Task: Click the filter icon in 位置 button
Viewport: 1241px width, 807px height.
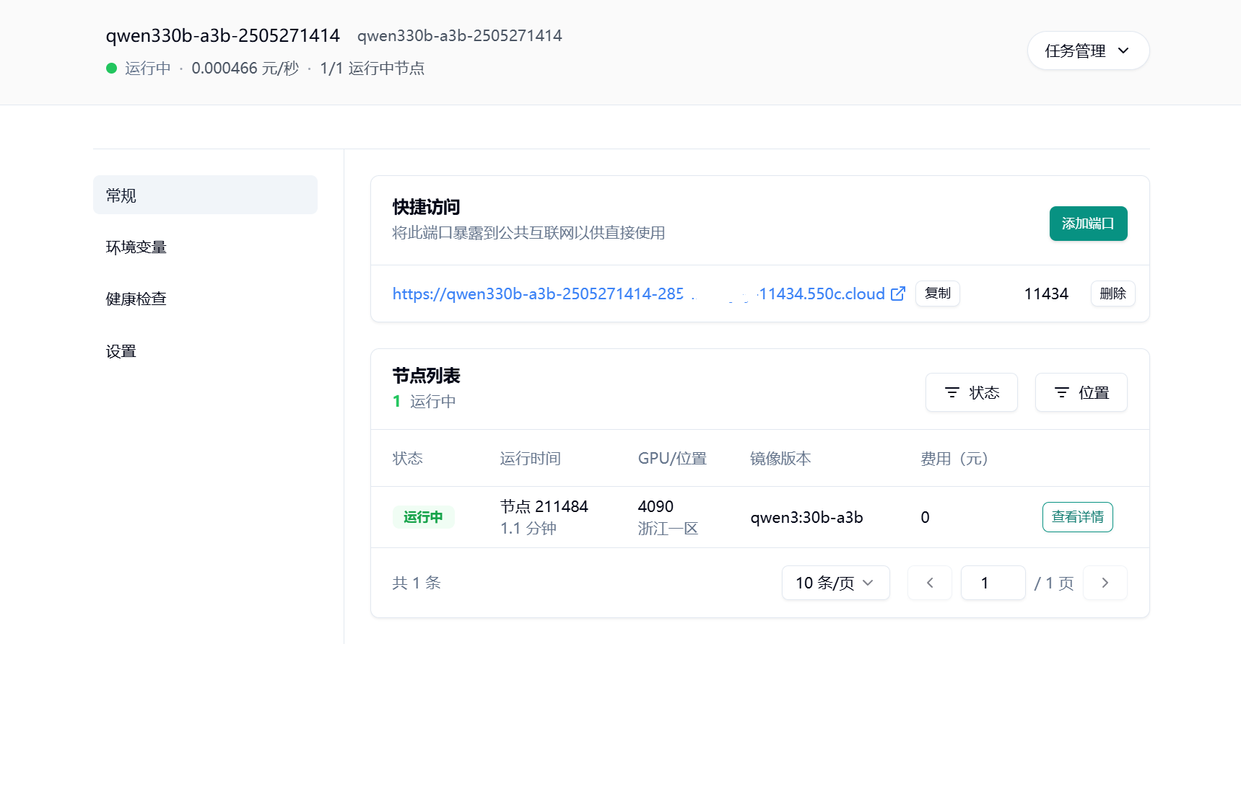Action: [x=1061, y=392]
